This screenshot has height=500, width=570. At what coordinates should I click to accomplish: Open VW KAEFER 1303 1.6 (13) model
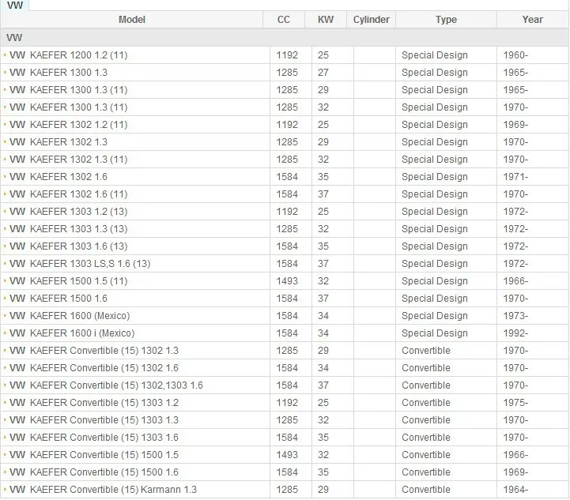(x=68, y=246)
